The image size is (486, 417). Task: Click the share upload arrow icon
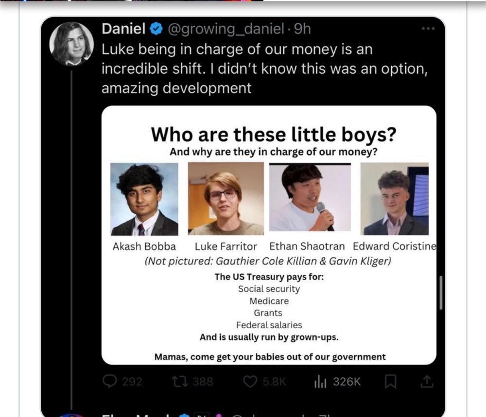[x=426, y=382]
